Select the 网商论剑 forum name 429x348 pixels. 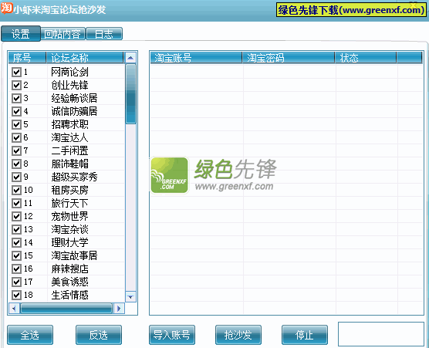[69, 73]
